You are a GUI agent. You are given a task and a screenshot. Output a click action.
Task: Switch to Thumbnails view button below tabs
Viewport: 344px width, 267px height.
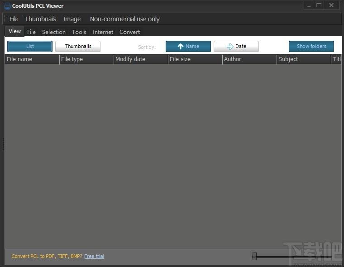[x=78, y=46]
